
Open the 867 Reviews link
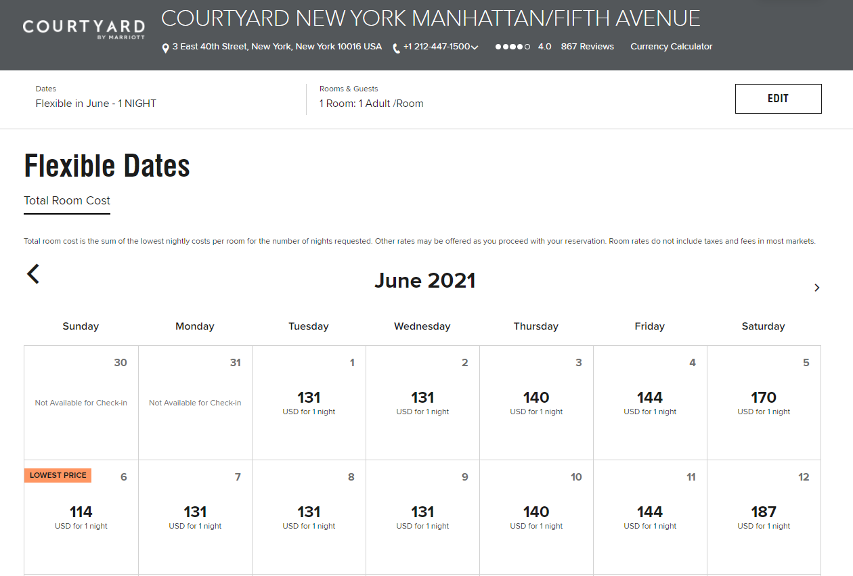coord(588,47)
